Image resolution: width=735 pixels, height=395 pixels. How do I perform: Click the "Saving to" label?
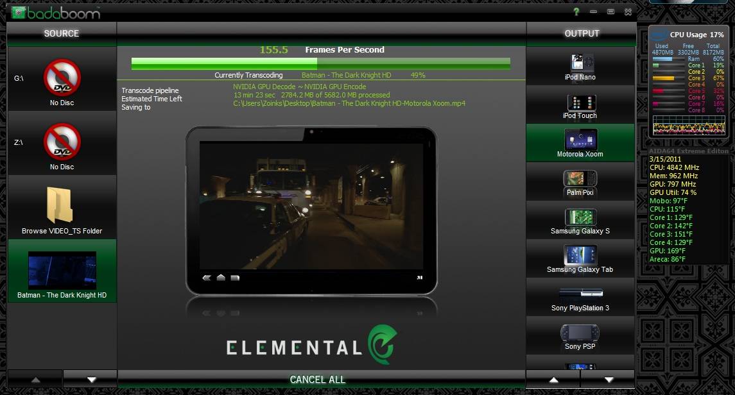pos(136,107)
